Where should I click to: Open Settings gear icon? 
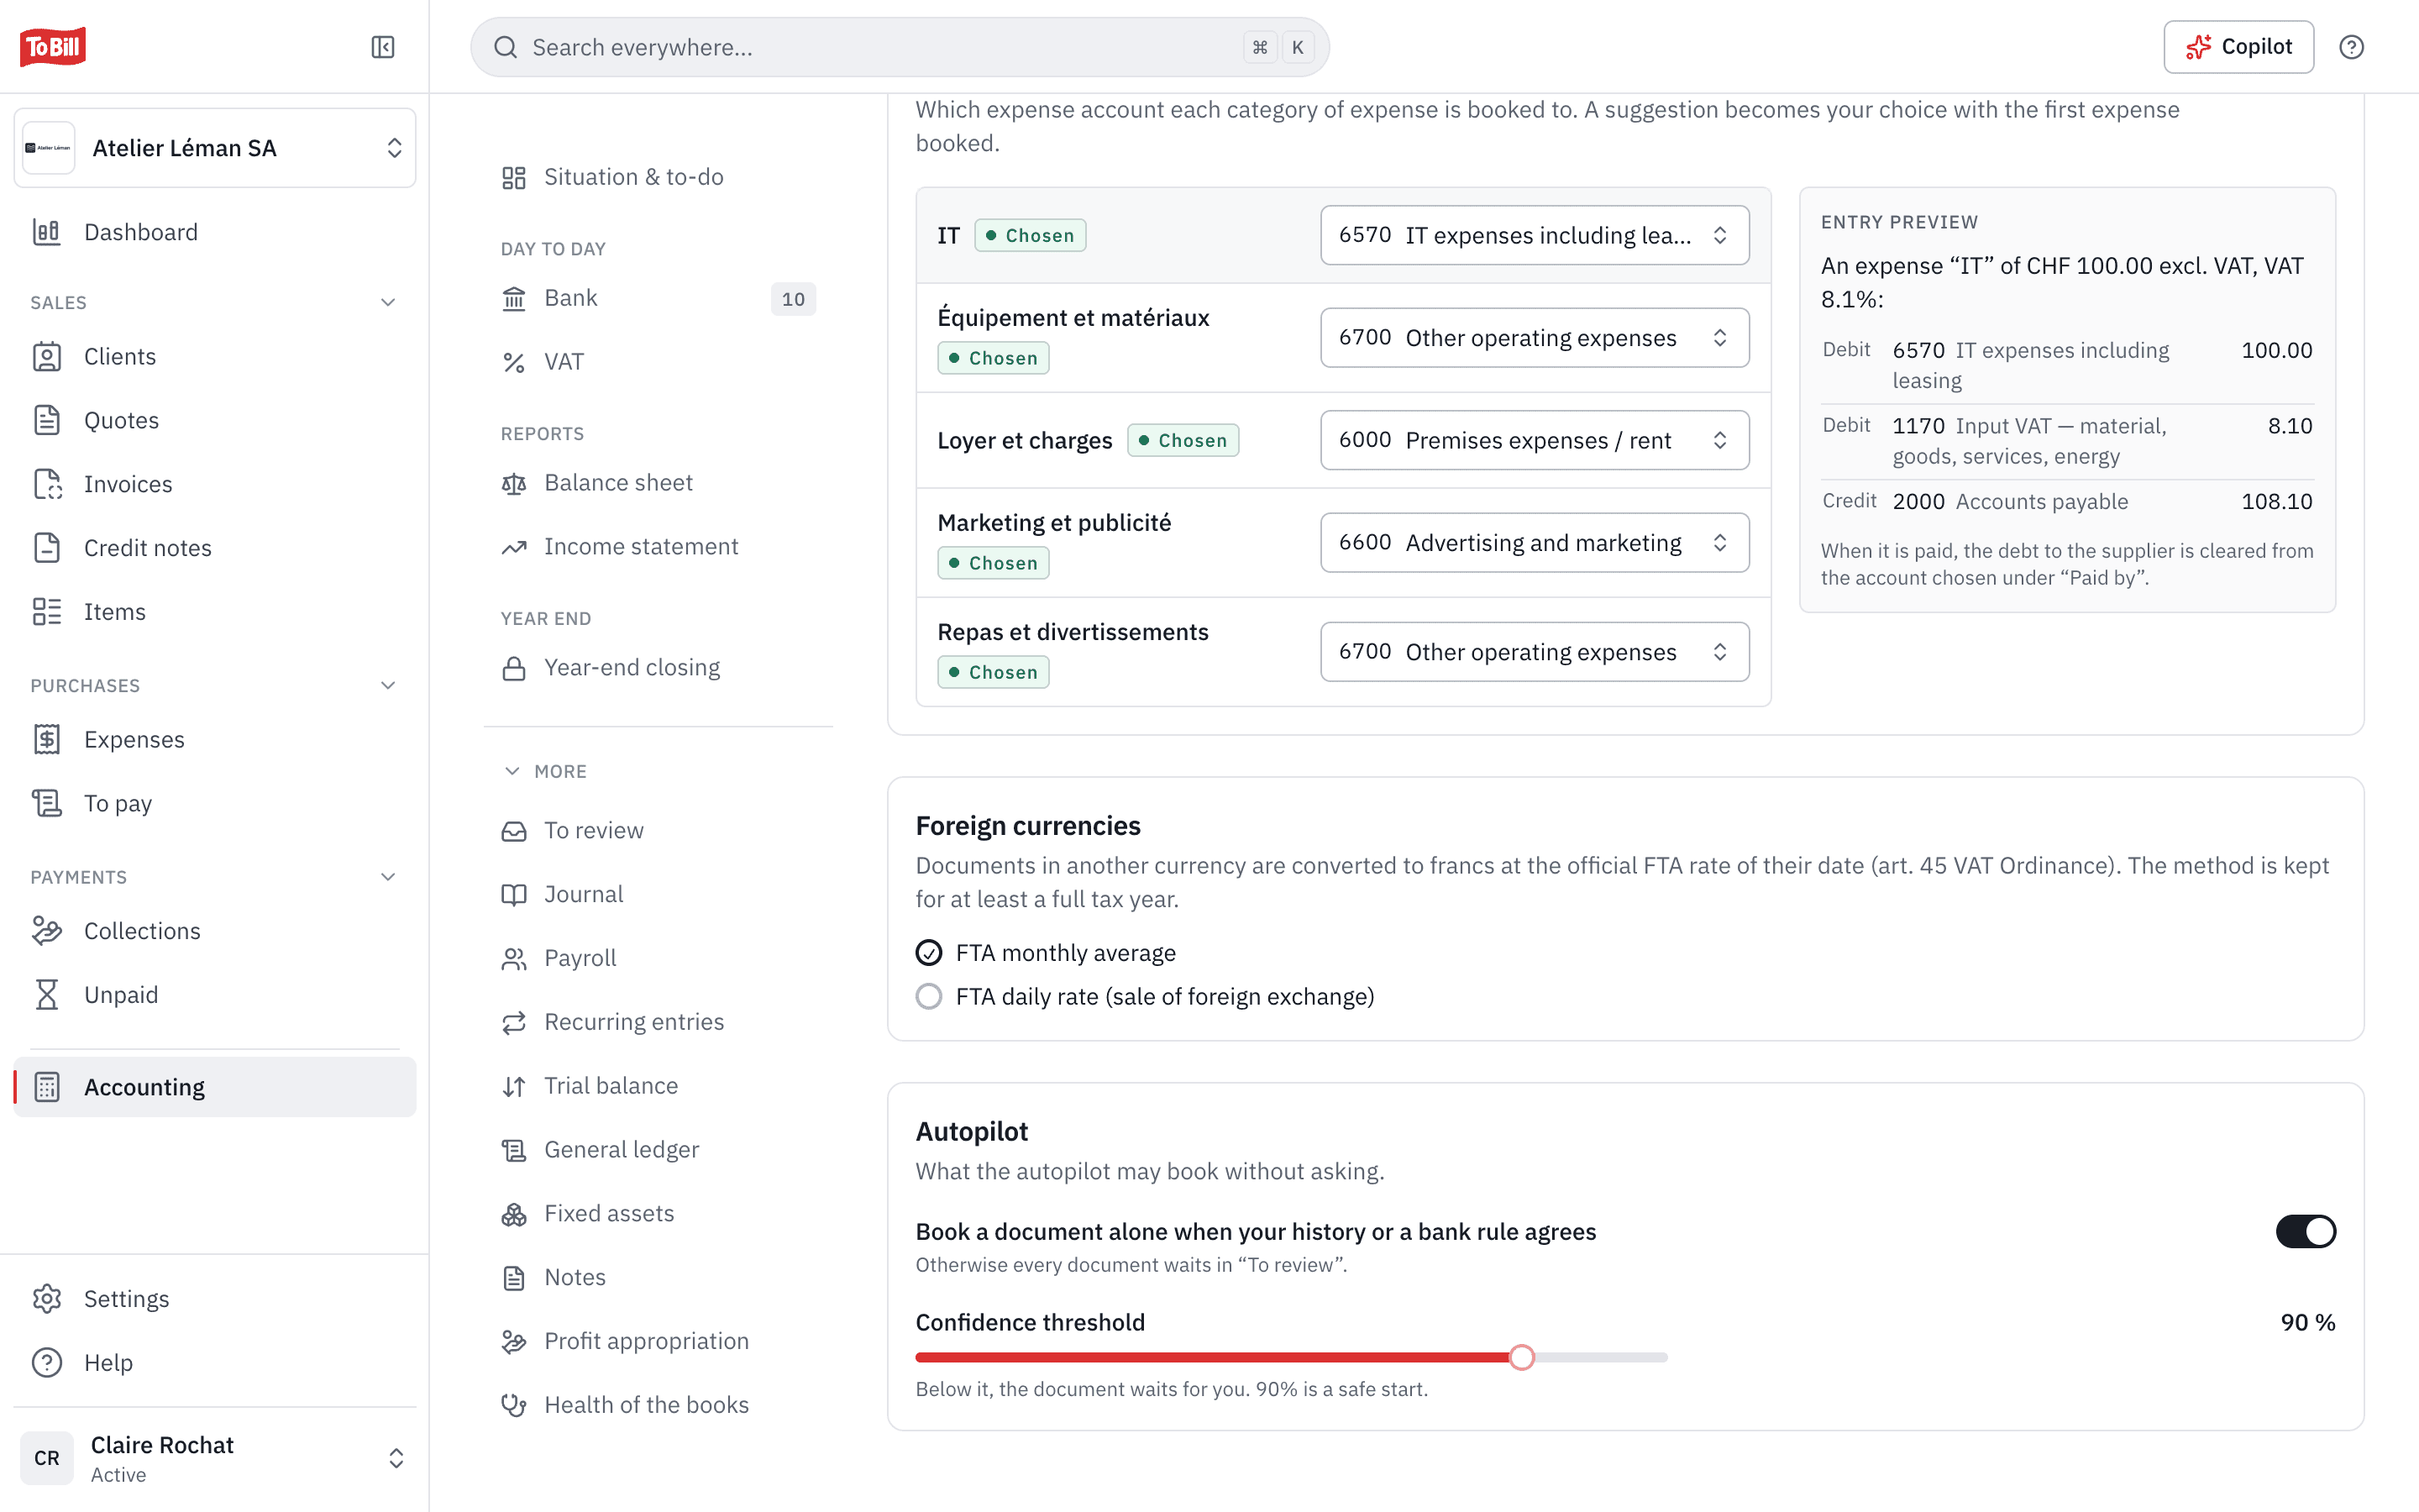click(47, 1299)
